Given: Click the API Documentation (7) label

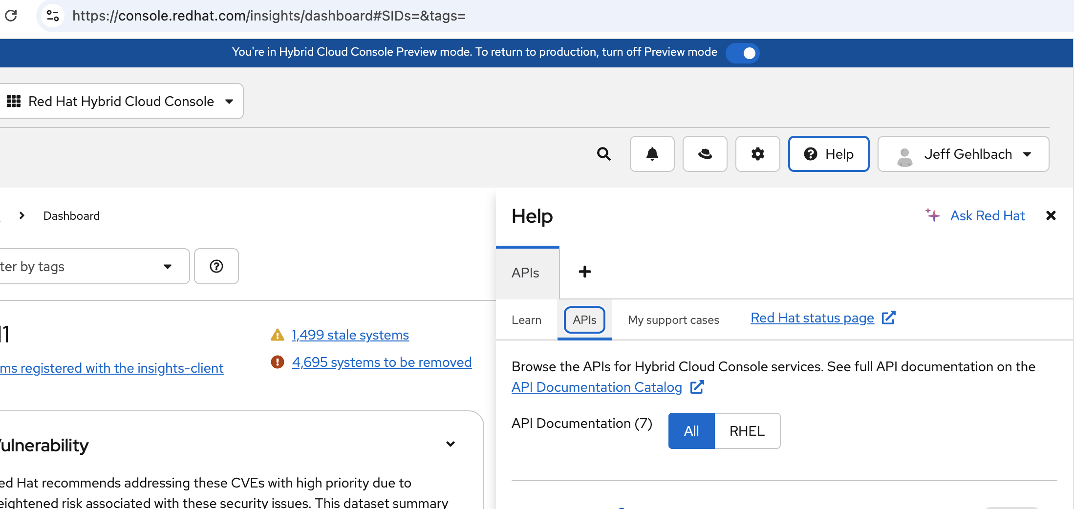Looking at the screenshot, I should pyautogui.click(x=582, y=424).
